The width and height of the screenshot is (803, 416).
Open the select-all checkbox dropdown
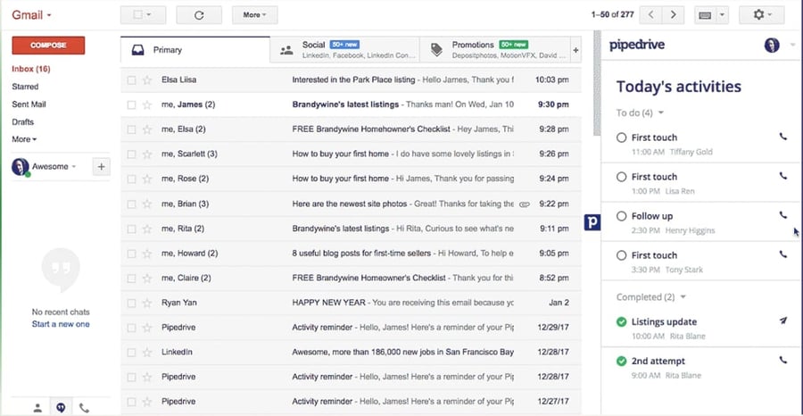143,15
